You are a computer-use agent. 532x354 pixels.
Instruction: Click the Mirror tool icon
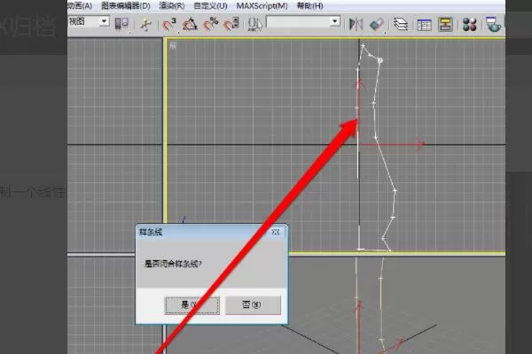(356, 24)
